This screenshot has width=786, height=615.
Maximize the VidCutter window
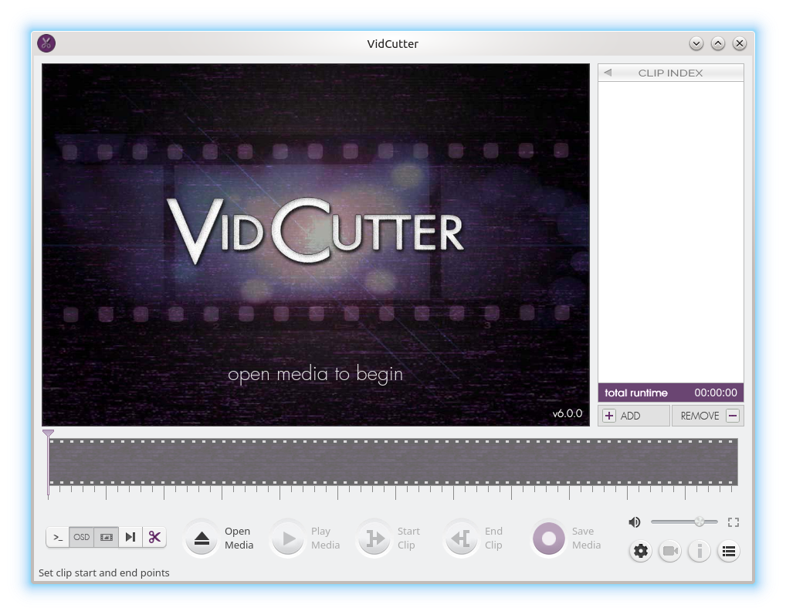718,43
